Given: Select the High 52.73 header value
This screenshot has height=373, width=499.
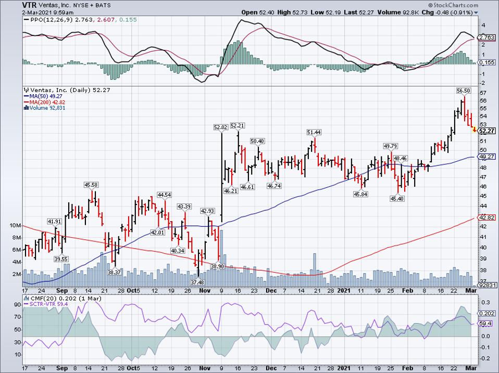Looking at the screenshot, I should click(292, 12).
